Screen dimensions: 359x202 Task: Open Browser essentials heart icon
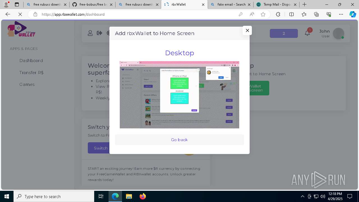click(329, 14)
